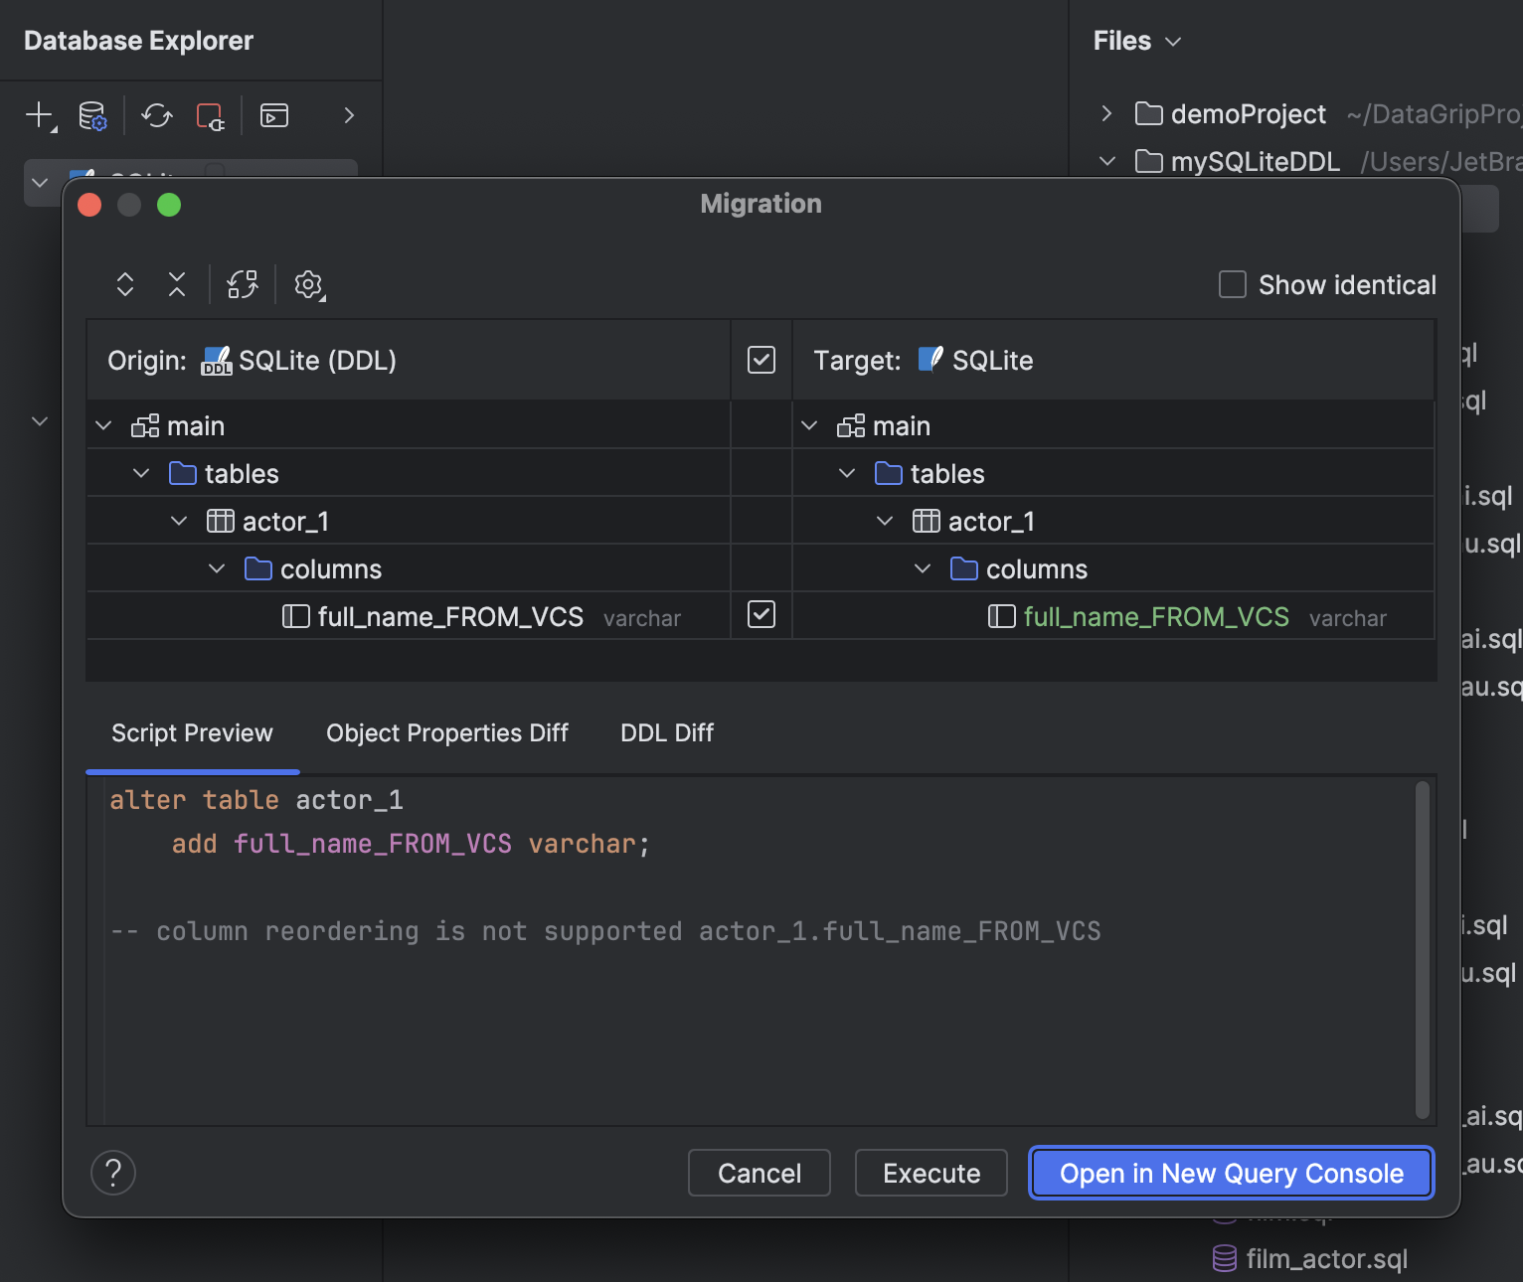Viewport: 1523px width, 1282px height.
Task: Open the help question mark
Action: click(113, 1173)
